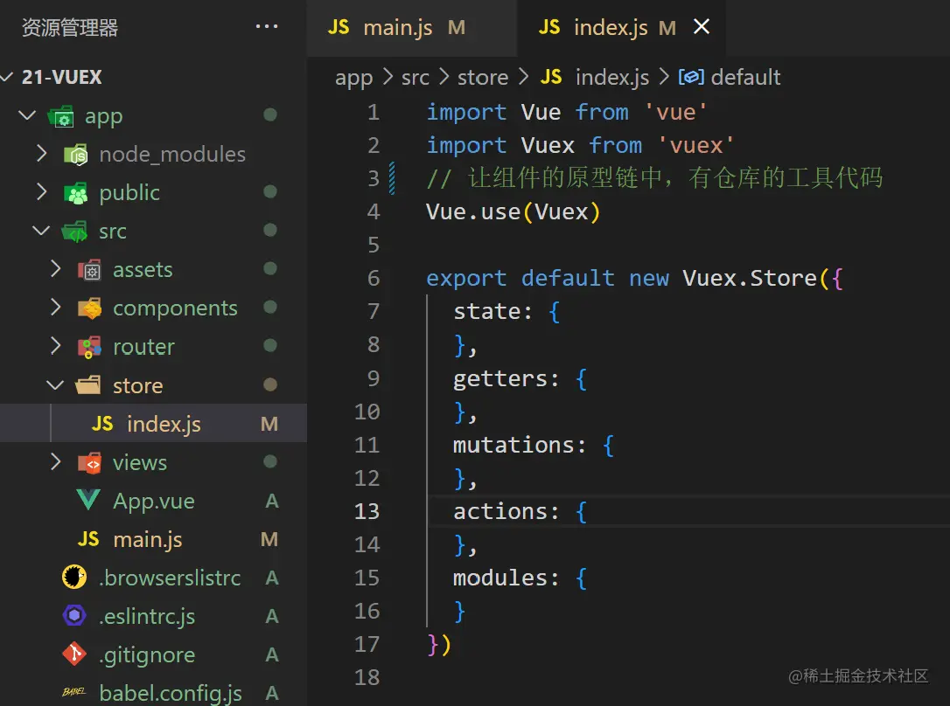Open explorer more actions ellipsis menu

(x=267, y=27)
